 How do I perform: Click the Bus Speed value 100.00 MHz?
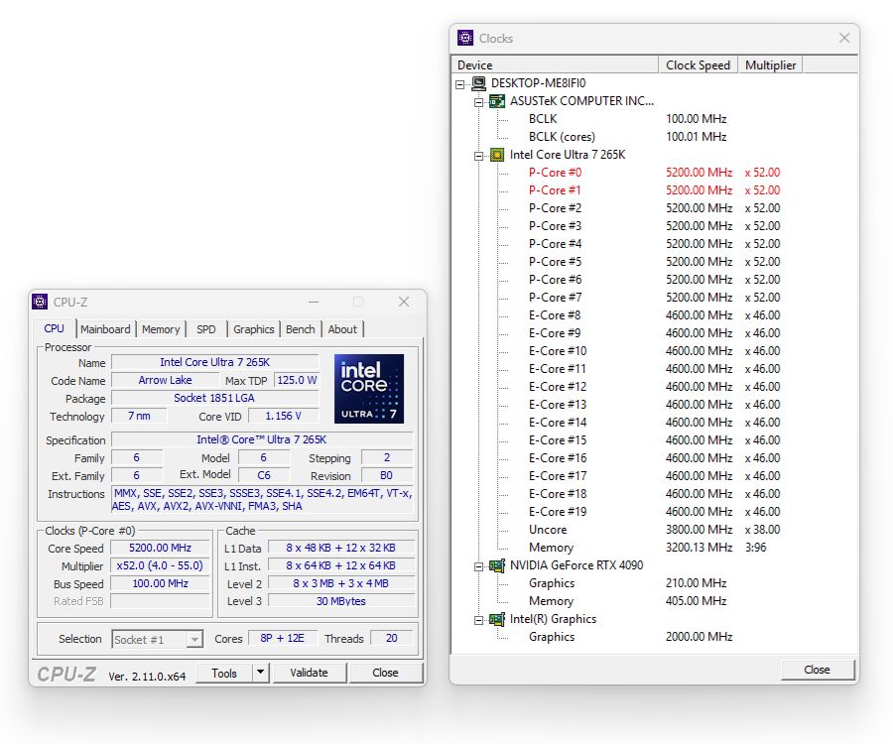pyautogui.click(x=160, y=583)
